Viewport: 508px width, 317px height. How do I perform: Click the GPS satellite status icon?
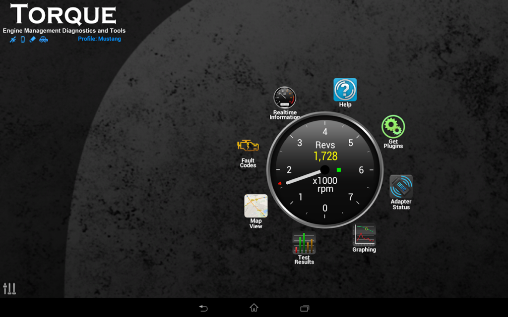coord(12,40)
